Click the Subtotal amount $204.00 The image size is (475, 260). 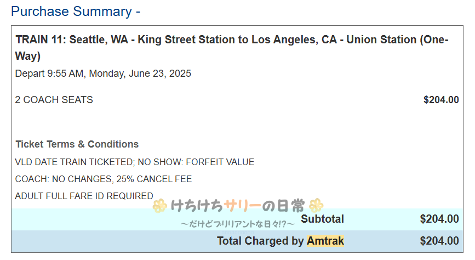coord(439,219)
